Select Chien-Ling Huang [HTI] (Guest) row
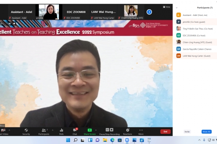Image resolution: width=217 pixels, height=144 pixels. point(195,42)
